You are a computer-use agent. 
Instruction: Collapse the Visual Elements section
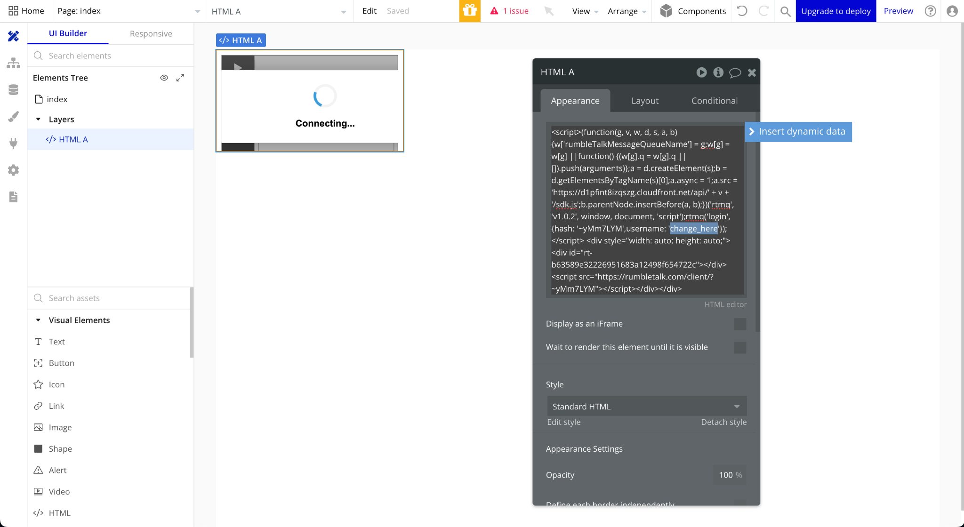(x=39, y=320)
